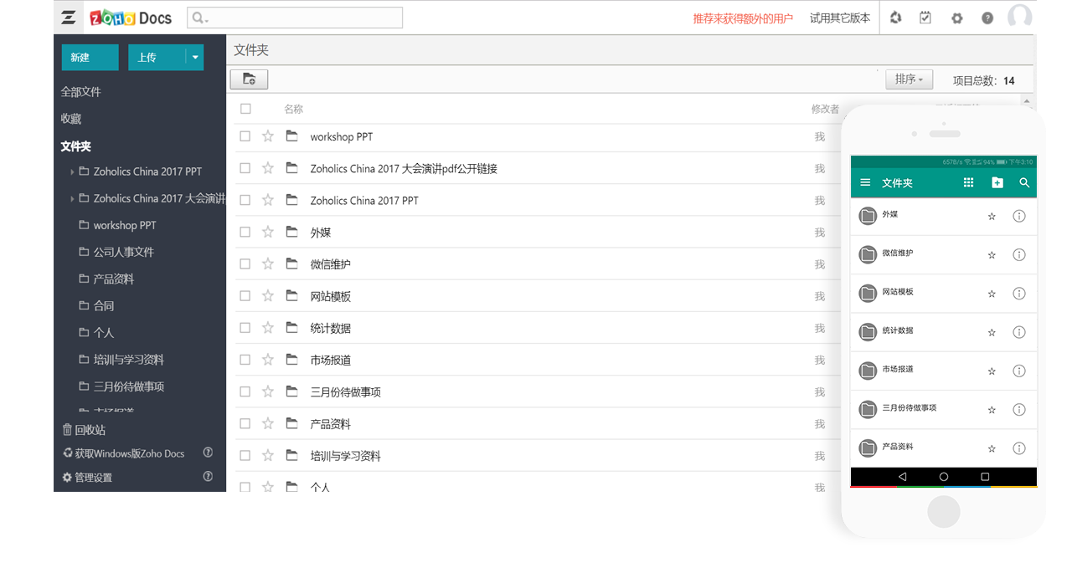Select 收藏 in sidebar
This screenshot has width=1072, height=573.
click(71, 119)
